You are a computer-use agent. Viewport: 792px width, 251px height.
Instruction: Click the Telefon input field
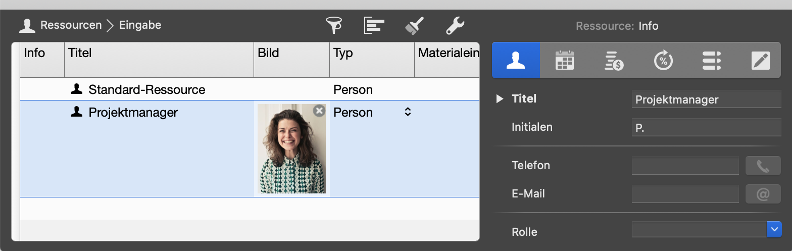point(685,166)
